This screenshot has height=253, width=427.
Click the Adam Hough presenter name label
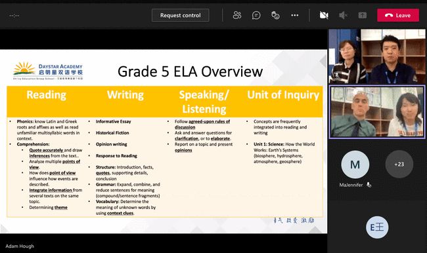click(20, 246)
